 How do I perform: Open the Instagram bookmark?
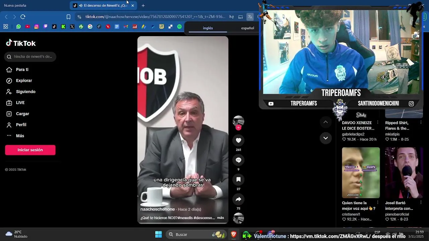37,26
